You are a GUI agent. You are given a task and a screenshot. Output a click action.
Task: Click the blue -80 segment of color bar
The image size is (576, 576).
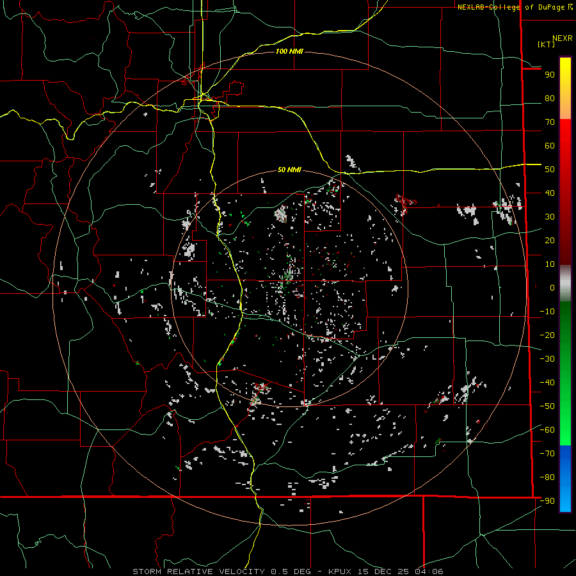(x=565, y=477)
